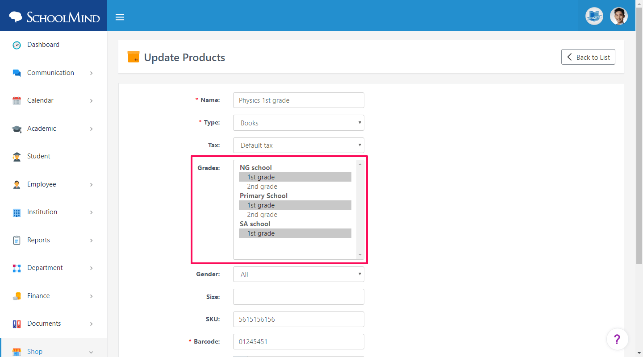Expand the Documents submenu chevron

(x=91, y=324)
